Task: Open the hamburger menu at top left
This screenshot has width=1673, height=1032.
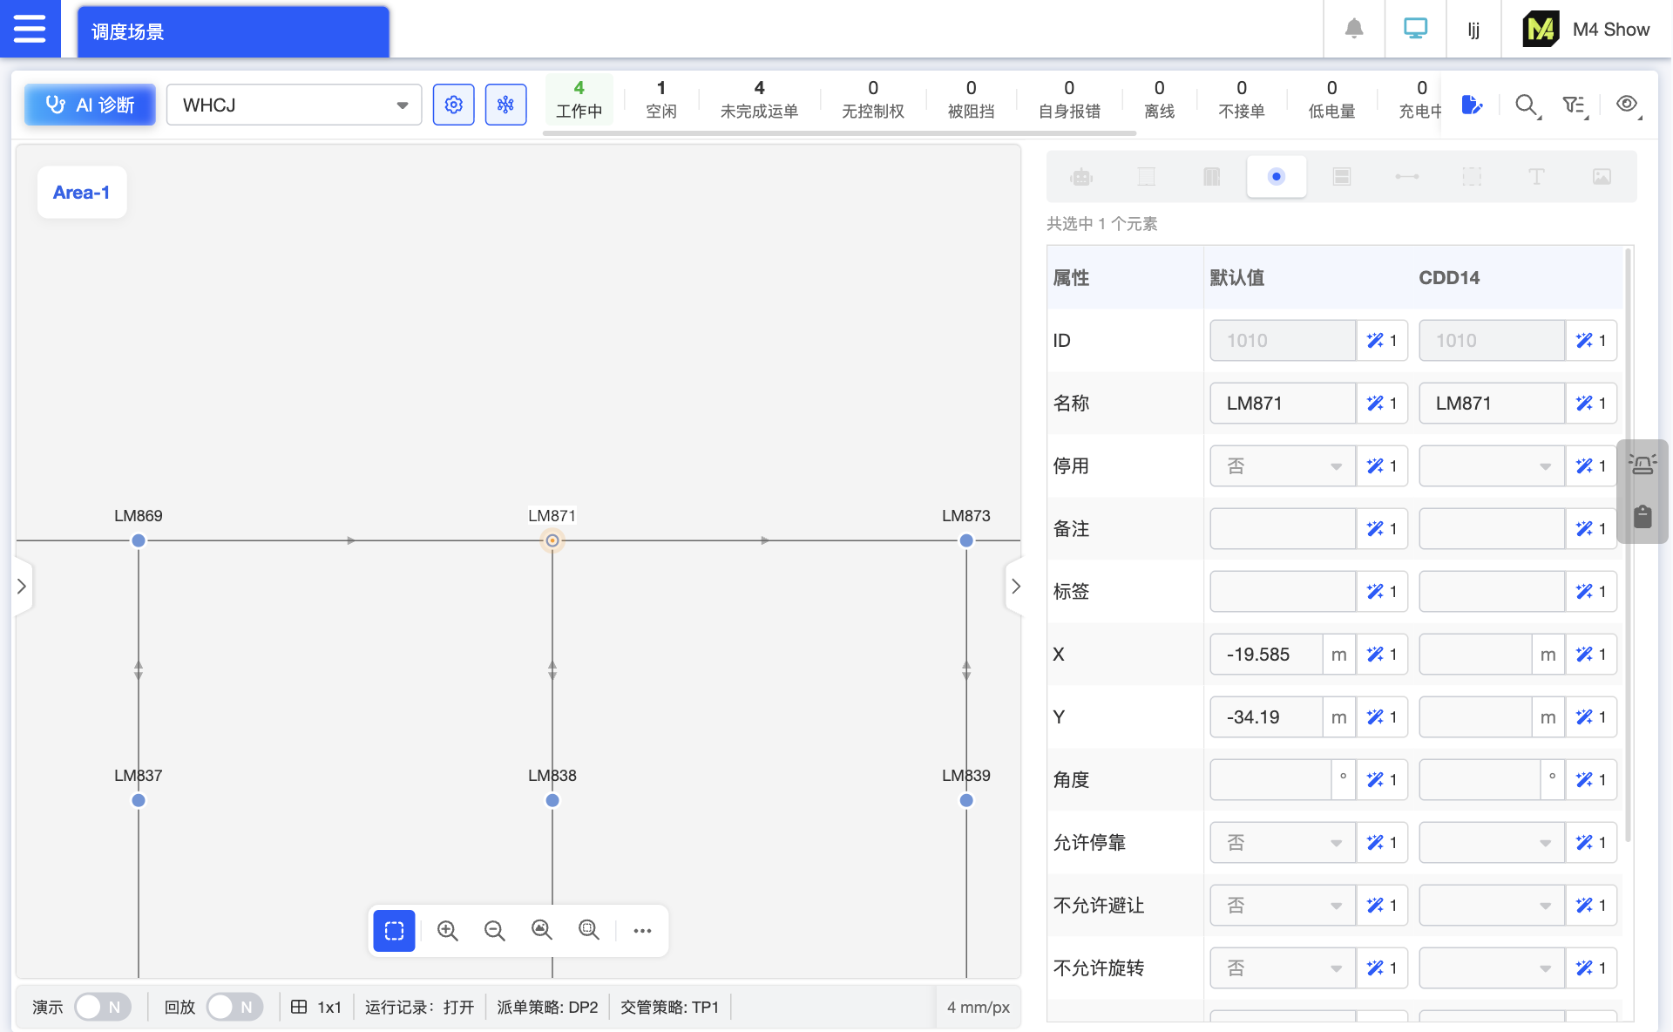Action: tap(30, 29)
